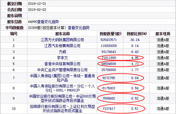This screenshot has width=176, height=114.
Task: Select percentage value 0.64
Action: 135,78
